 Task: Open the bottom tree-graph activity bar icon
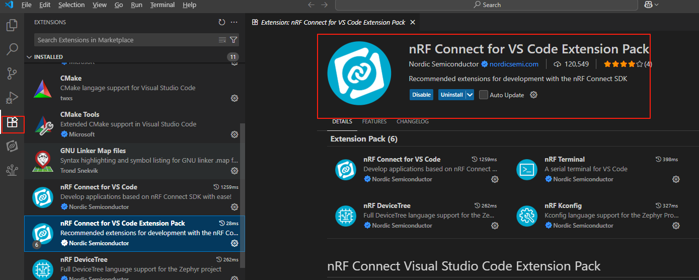[x=12, y=171]
